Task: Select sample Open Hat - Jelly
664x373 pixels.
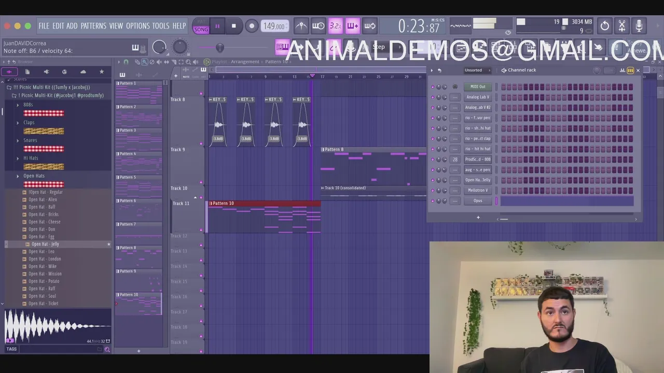Action: (45, 244)
